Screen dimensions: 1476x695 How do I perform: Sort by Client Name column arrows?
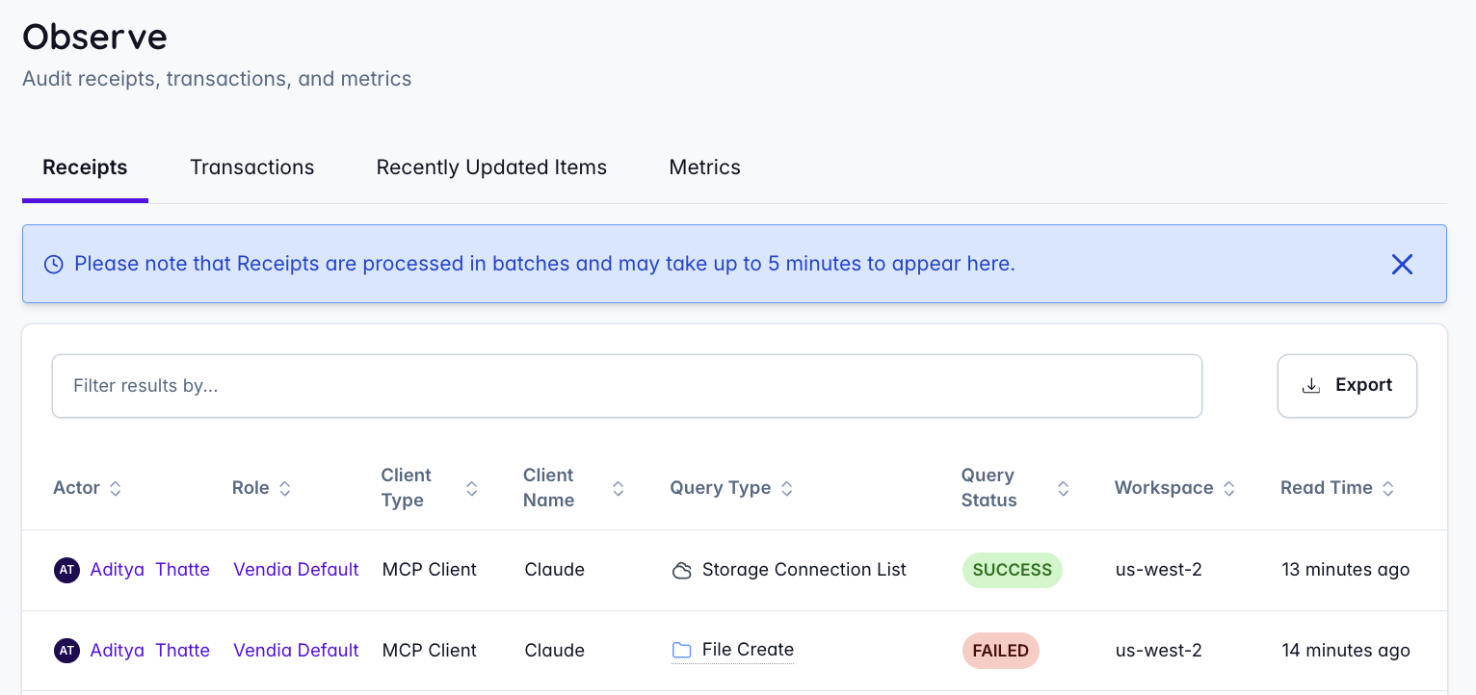point(619,488)
